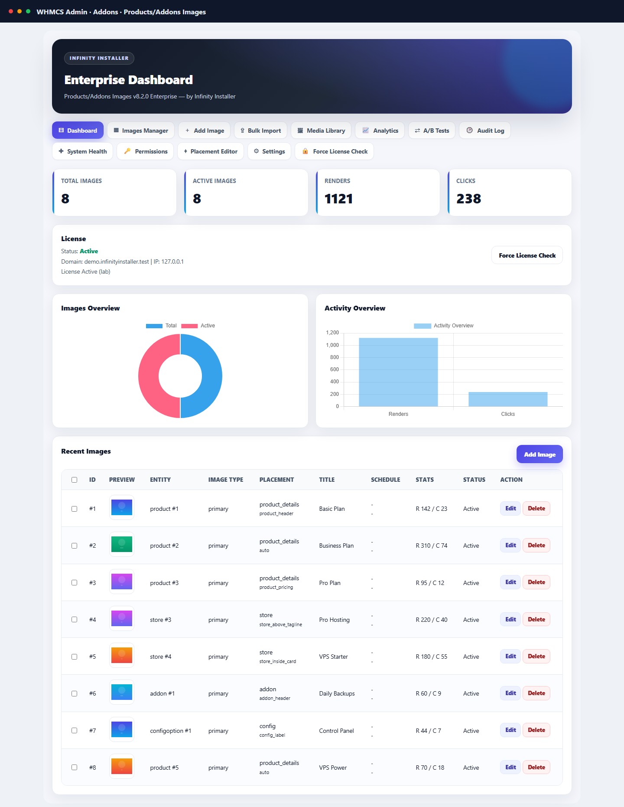The width and height of the screenshot is (624, 807).
Task: Click the blue segment of donut chart
Action: coord(211,376)
